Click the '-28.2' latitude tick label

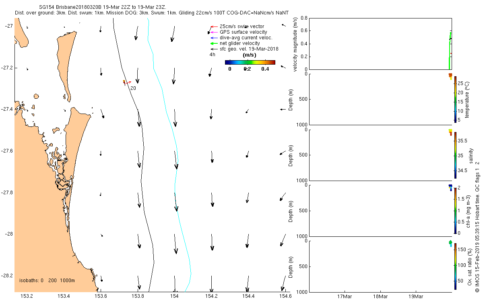8,276
